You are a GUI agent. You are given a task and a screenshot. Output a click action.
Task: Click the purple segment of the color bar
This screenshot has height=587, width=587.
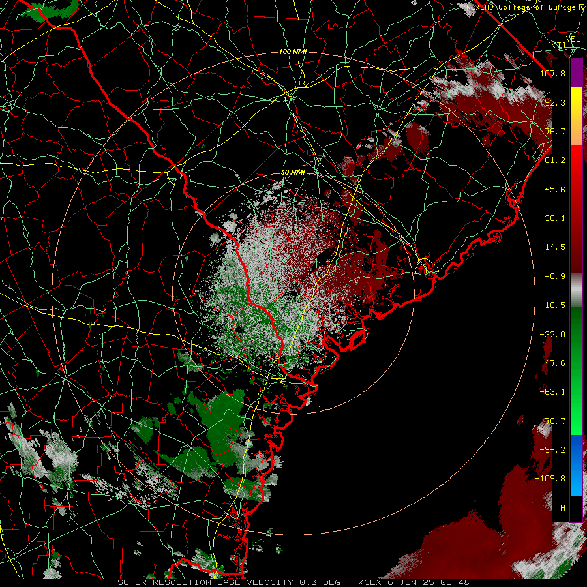coord(576,73)
